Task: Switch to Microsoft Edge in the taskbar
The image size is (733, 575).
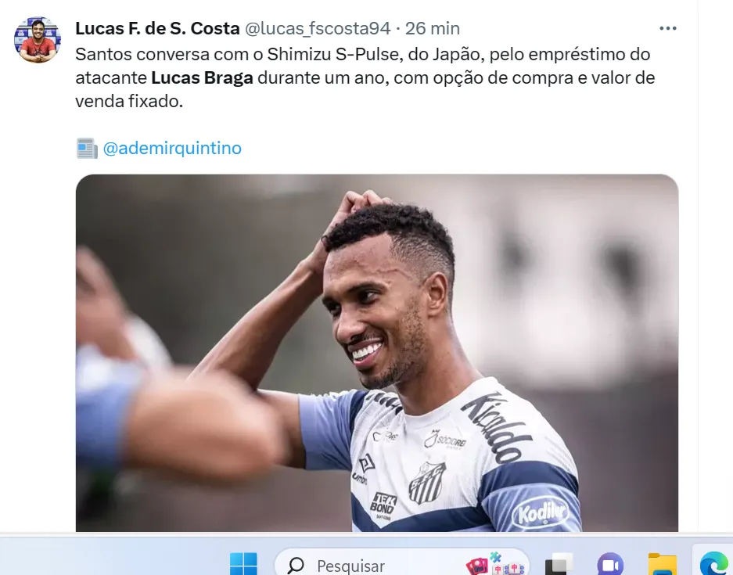Action: [x=715, y=564]
